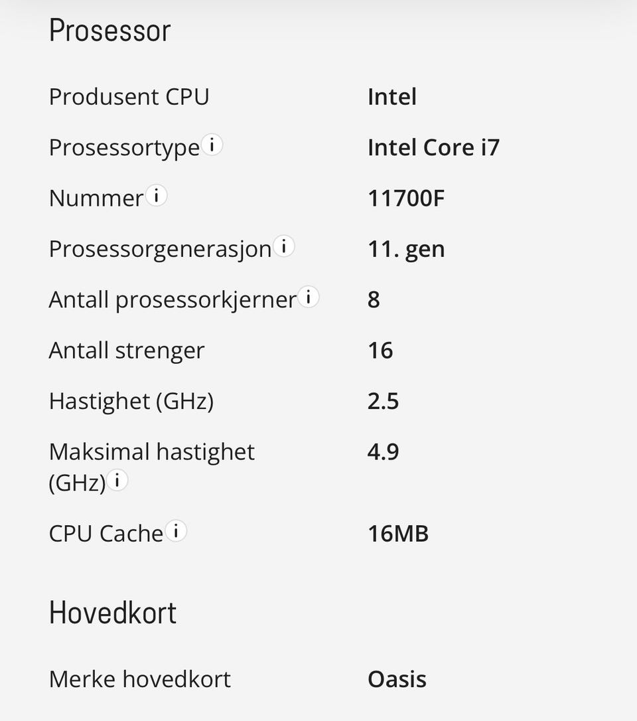Select the Oasis motherboard brand value
This screenshot has width=637, height=721.
click(397, 679)
